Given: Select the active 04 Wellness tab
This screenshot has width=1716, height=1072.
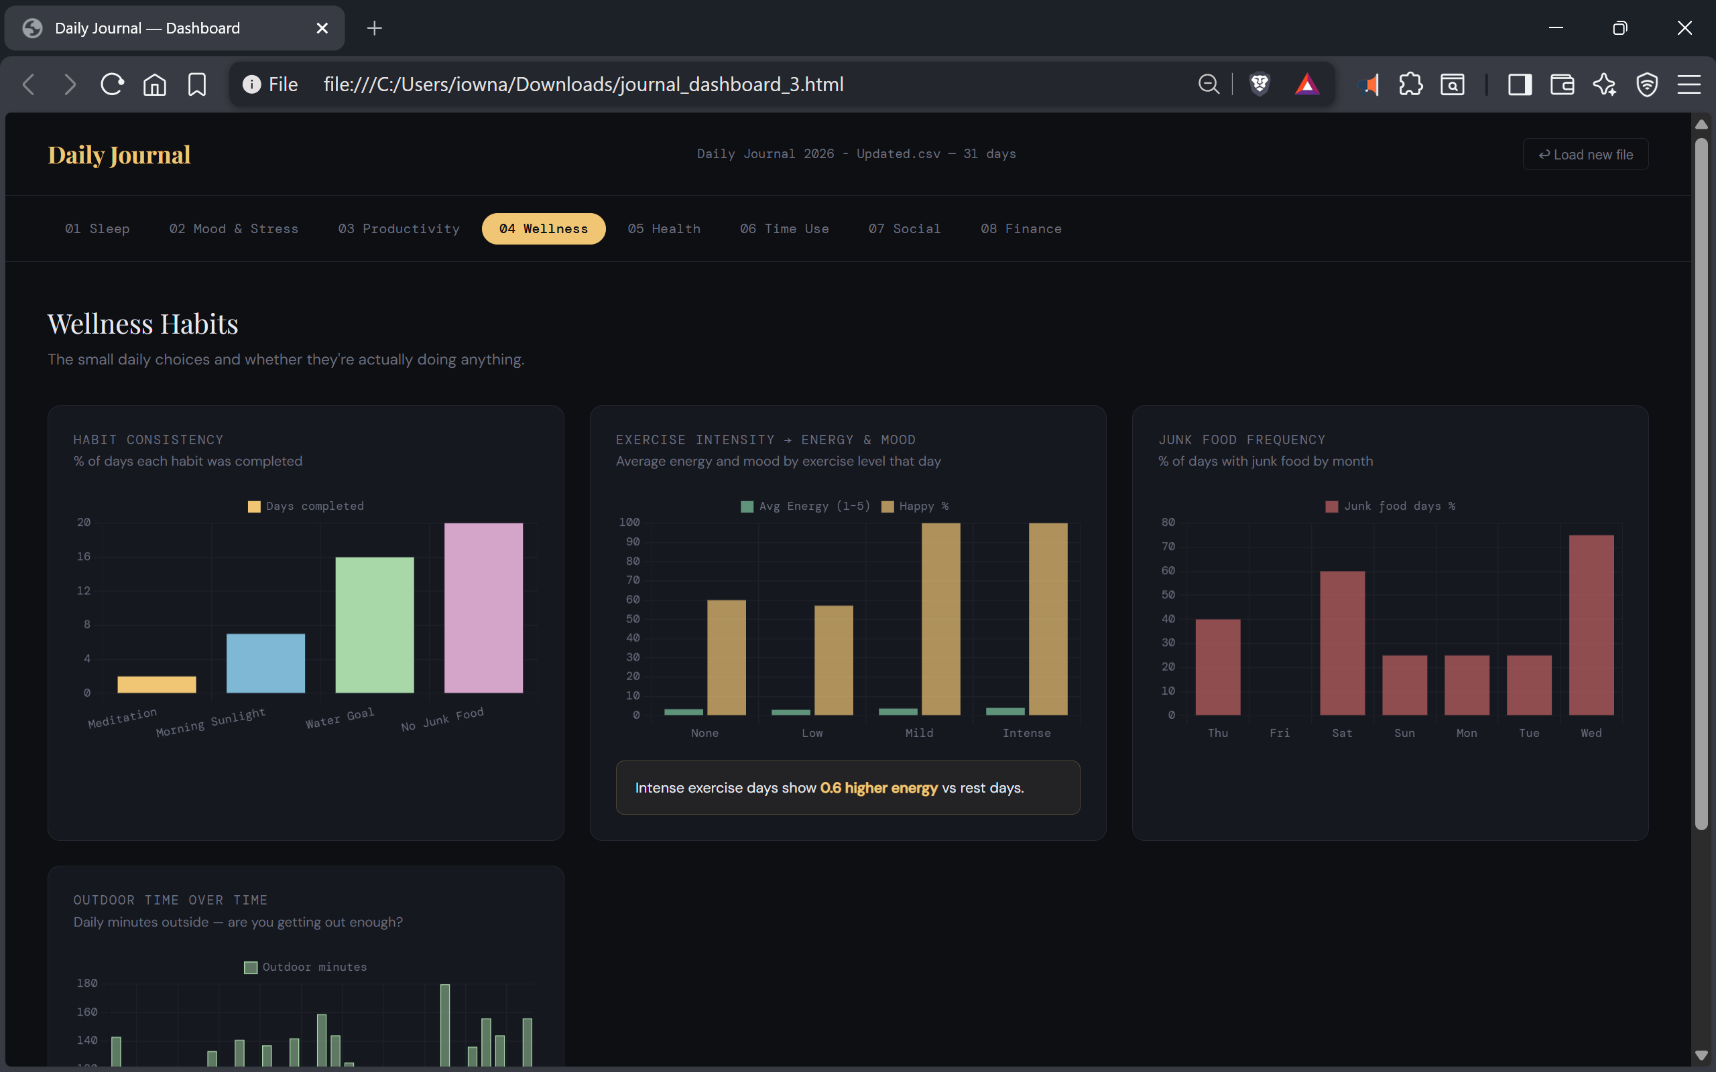Looking at the screenshot, I should click(x=543, y=228).
